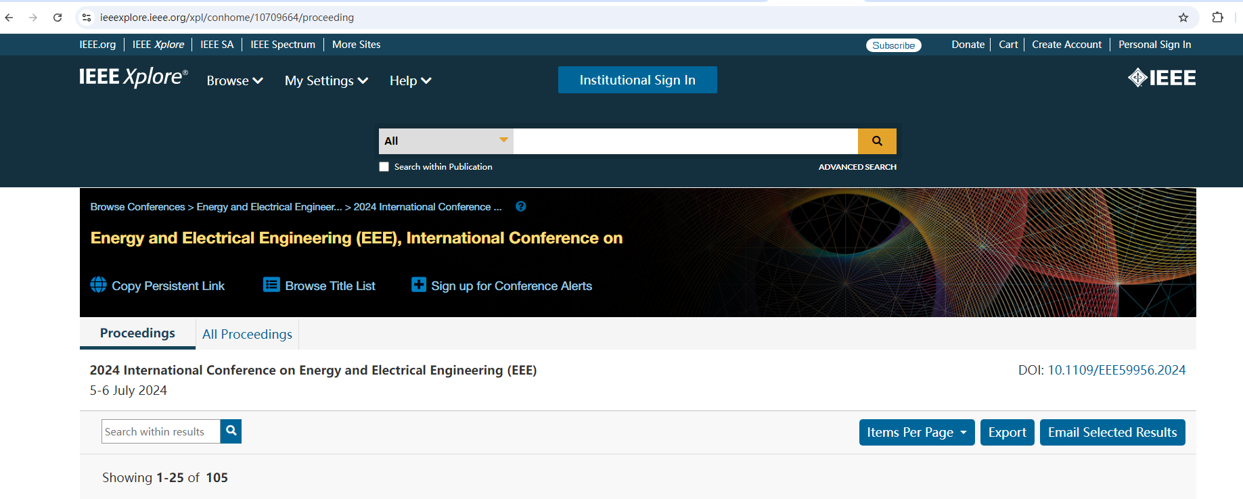Screen dimensions: 1243x499
Task: Open More Sites menu
Action: coord(357,45)
